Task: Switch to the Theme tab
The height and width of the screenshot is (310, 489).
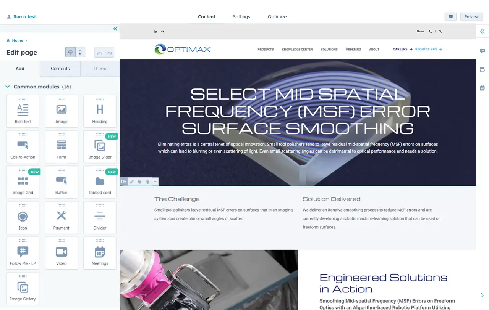Action: (100, 69)
